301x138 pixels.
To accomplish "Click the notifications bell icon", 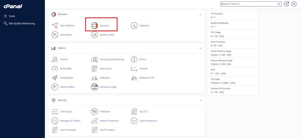I will coord(286,4).
